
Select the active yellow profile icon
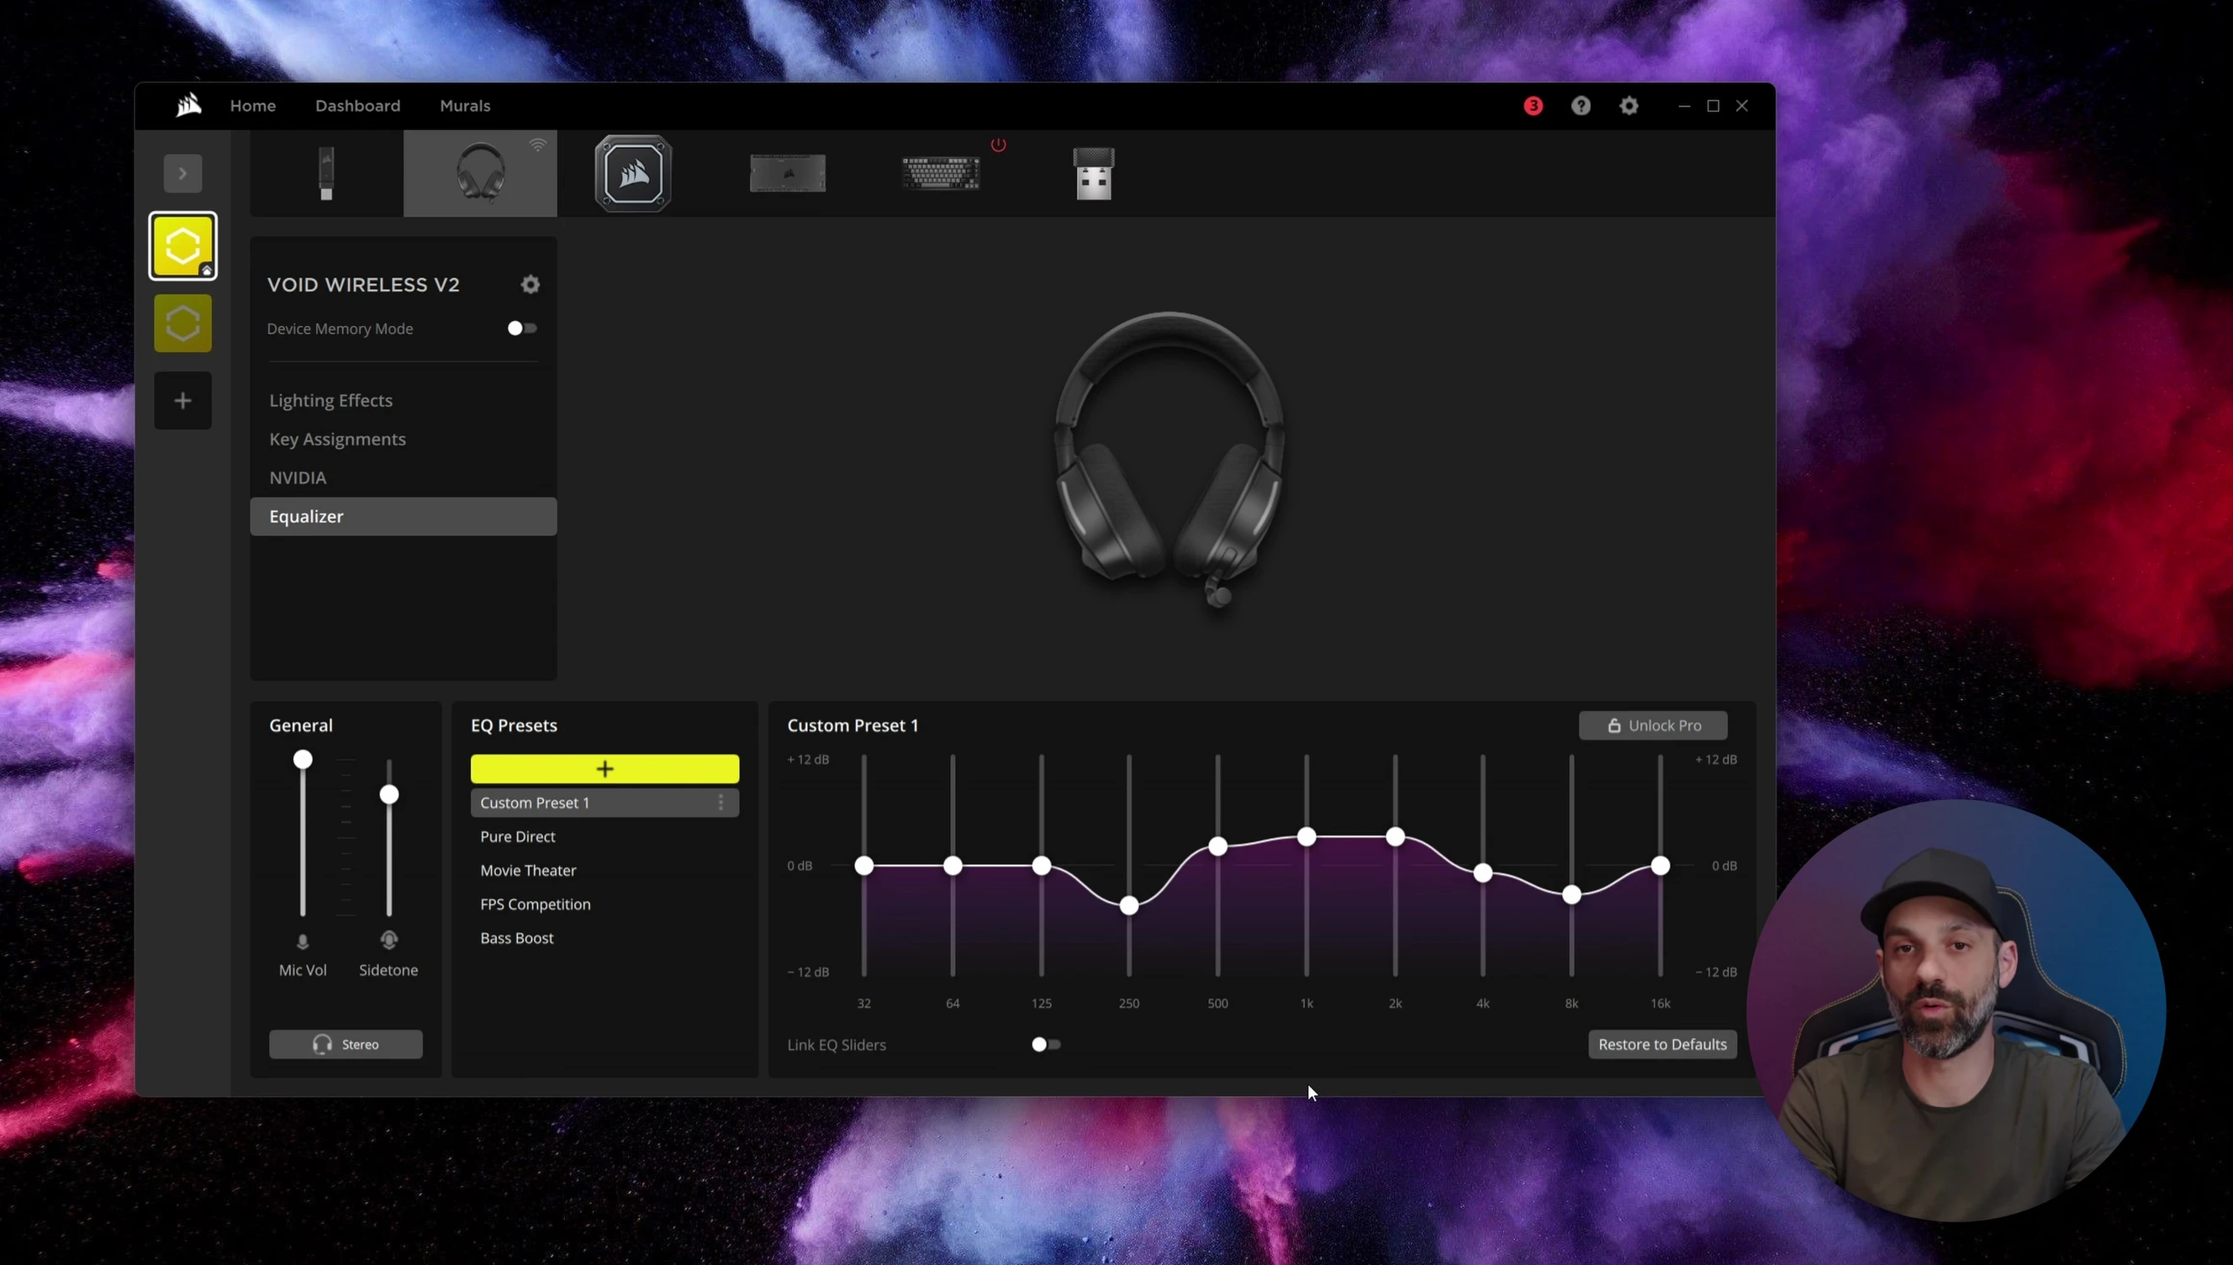pos(182,246)
